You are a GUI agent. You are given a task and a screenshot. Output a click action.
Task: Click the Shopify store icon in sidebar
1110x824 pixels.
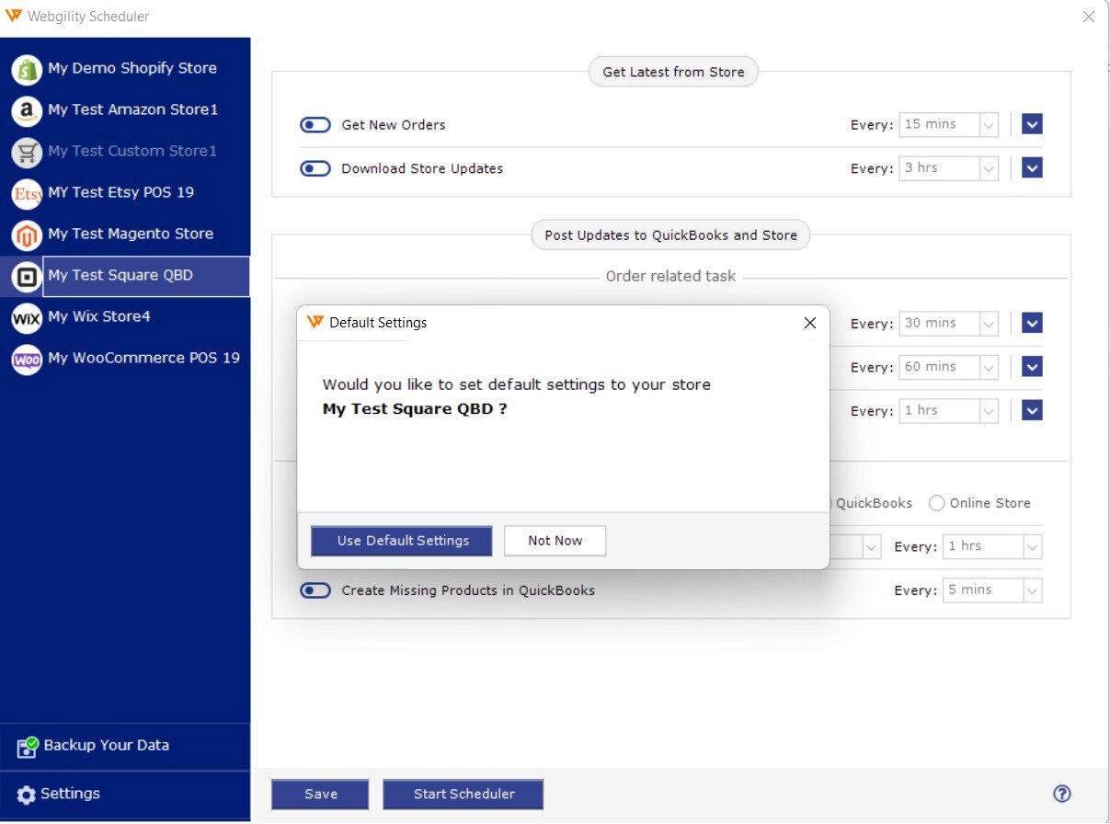tap(27, 69)
